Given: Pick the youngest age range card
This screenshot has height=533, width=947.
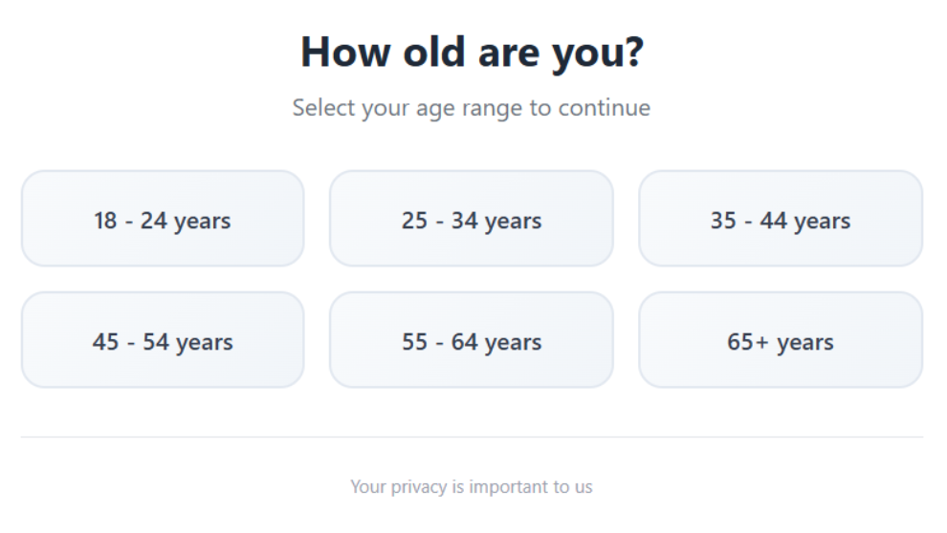Looking at the screenshot, I should coord(163,219).
